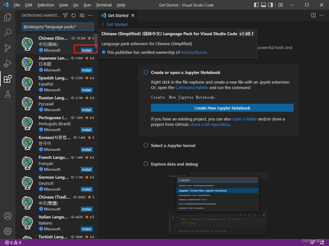The height and width of the screenshot is (246, 329).
Task: Install the Spanish language pack
Action: pyautogui.click(x=86, y=90)
